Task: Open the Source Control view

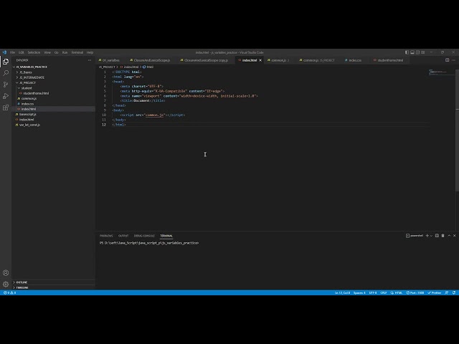Action: 6,85
